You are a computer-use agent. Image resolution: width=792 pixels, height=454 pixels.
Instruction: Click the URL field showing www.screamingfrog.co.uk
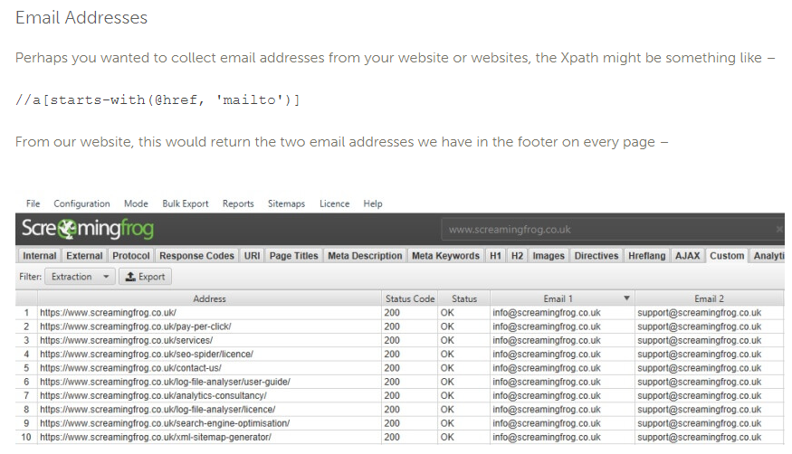[x=612, y=230]
